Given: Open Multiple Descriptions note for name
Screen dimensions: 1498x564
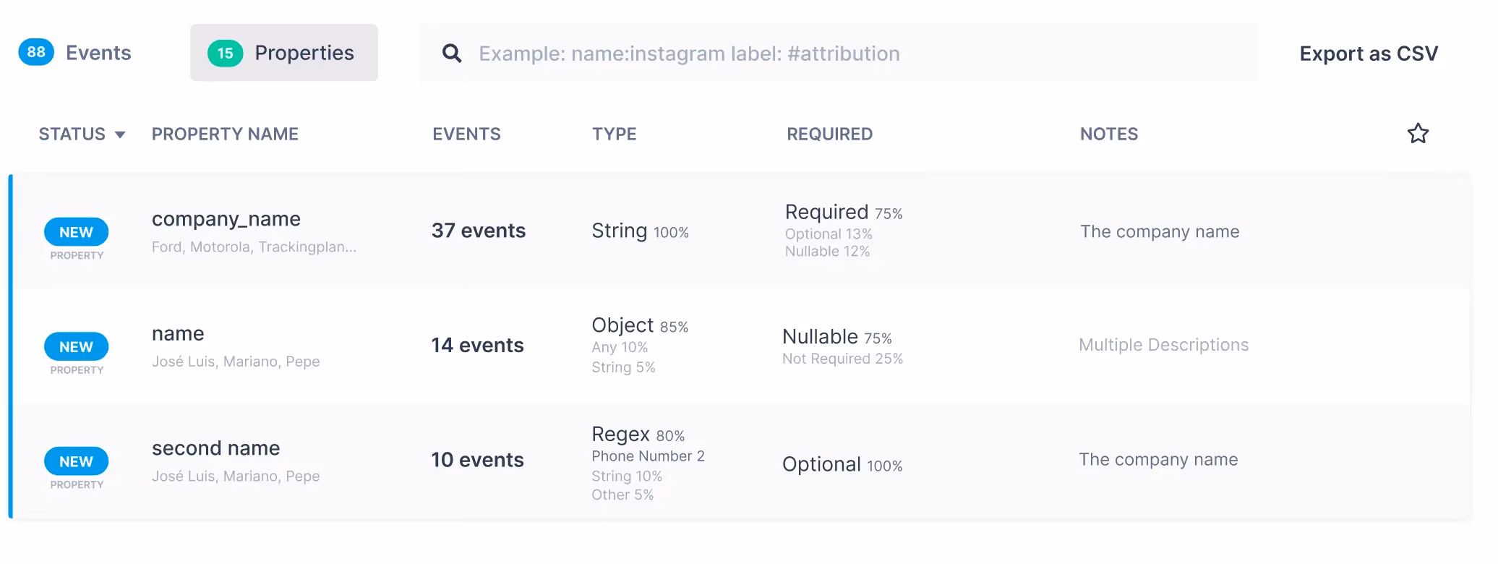Looking at the screenshot, I should pos(1163,345).
